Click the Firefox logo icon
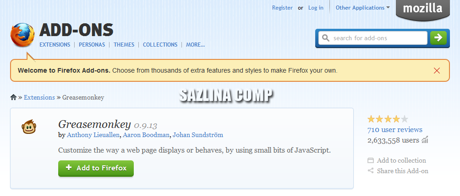This screenshot has height=196, width=460. pos(22,35)
